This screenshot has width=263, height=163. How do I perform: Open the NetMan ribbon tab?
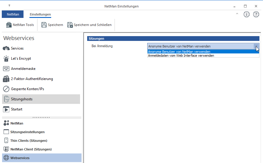point(13,14)
